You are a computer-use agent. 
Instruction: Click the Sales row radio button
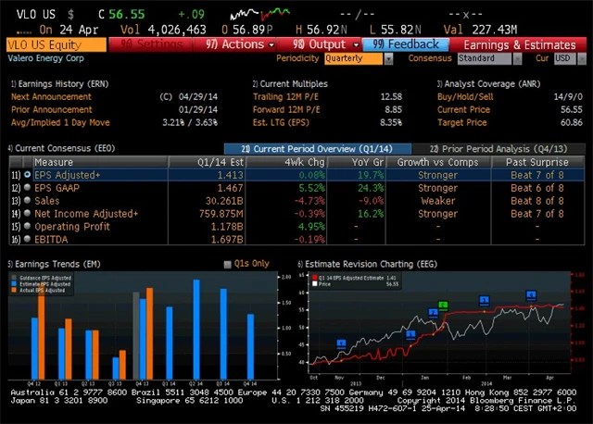[27, 200]
